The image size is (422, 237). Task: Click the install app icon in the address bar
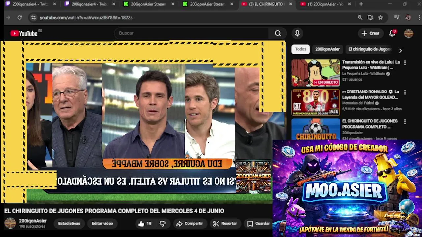coord(370,17)
